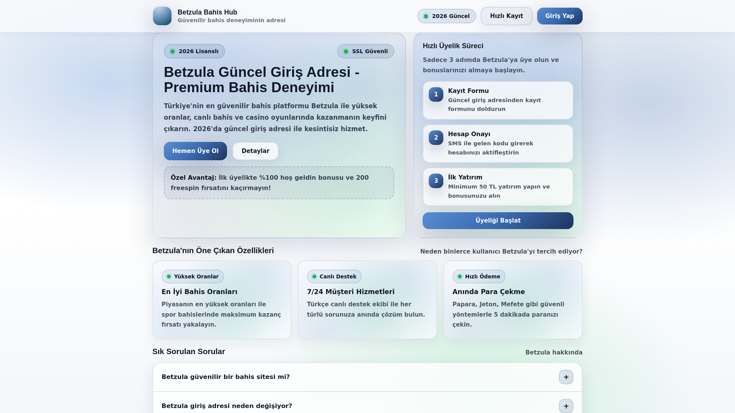Click the Özel Avantaj bonus notice box

279,183
